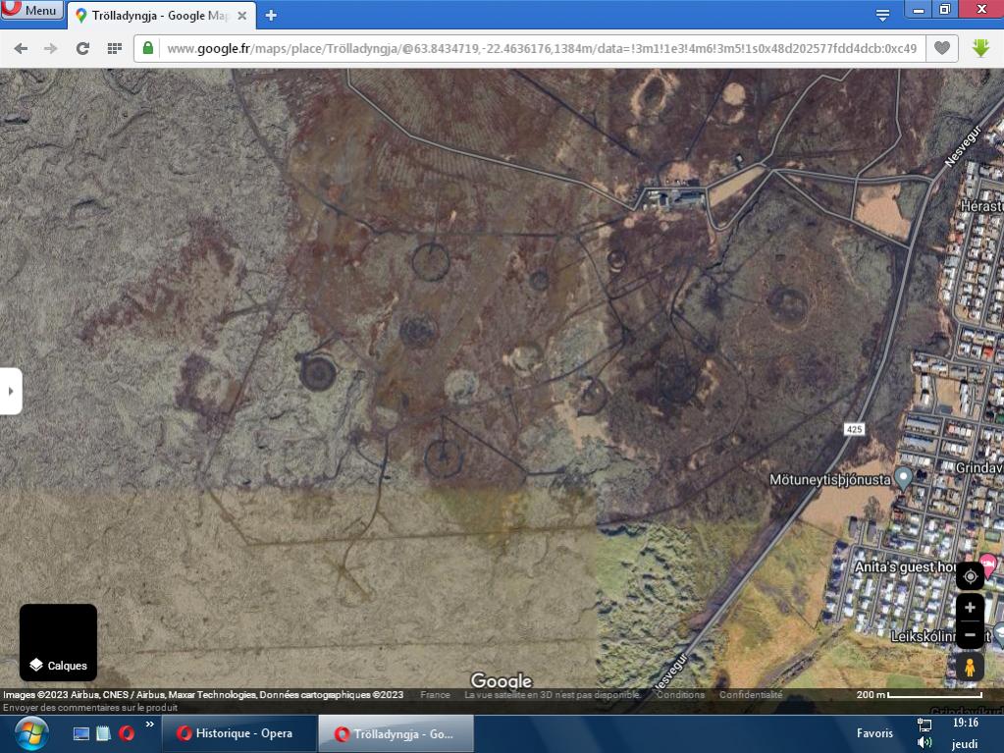Click show desktop taskbar icon

coord(81,733)
